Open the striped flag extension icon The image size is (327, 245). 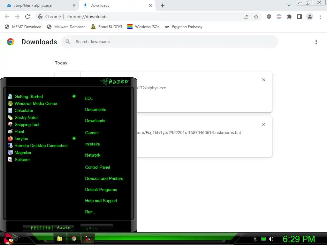[x=279, y=17]
